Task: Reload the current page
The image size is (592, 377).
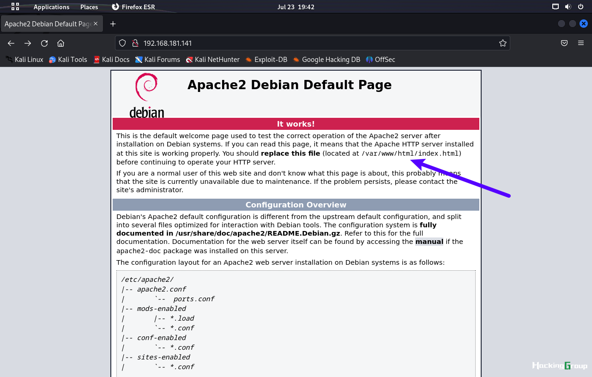Action: (x=44, y=43)
